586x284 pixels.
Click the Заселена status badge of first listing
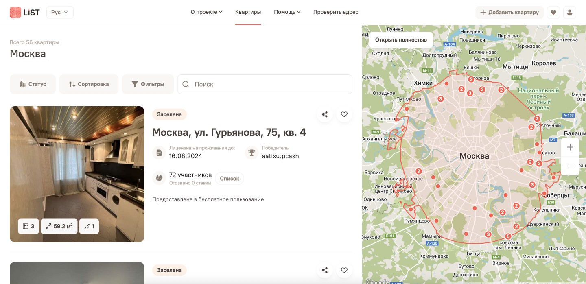[169, 114]
